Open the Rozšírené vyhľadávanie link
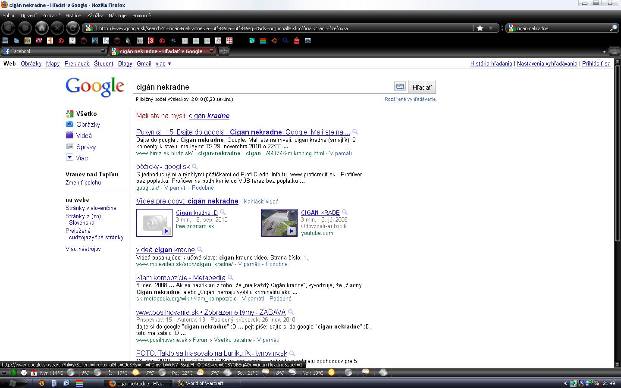The height and width of the screenshot is (388, 621). click(x=410, y=99)
